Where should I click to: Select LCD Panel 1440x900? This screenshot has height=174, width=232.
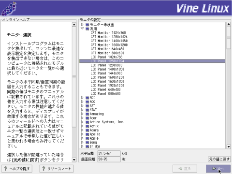point(106,73)
